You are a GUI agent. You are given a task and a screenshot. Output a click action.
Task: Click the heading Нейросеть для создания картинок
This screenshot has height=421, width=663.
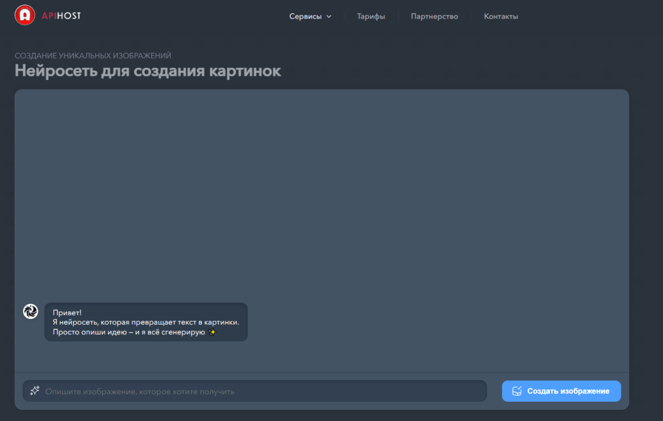click(x=148, y=71)
